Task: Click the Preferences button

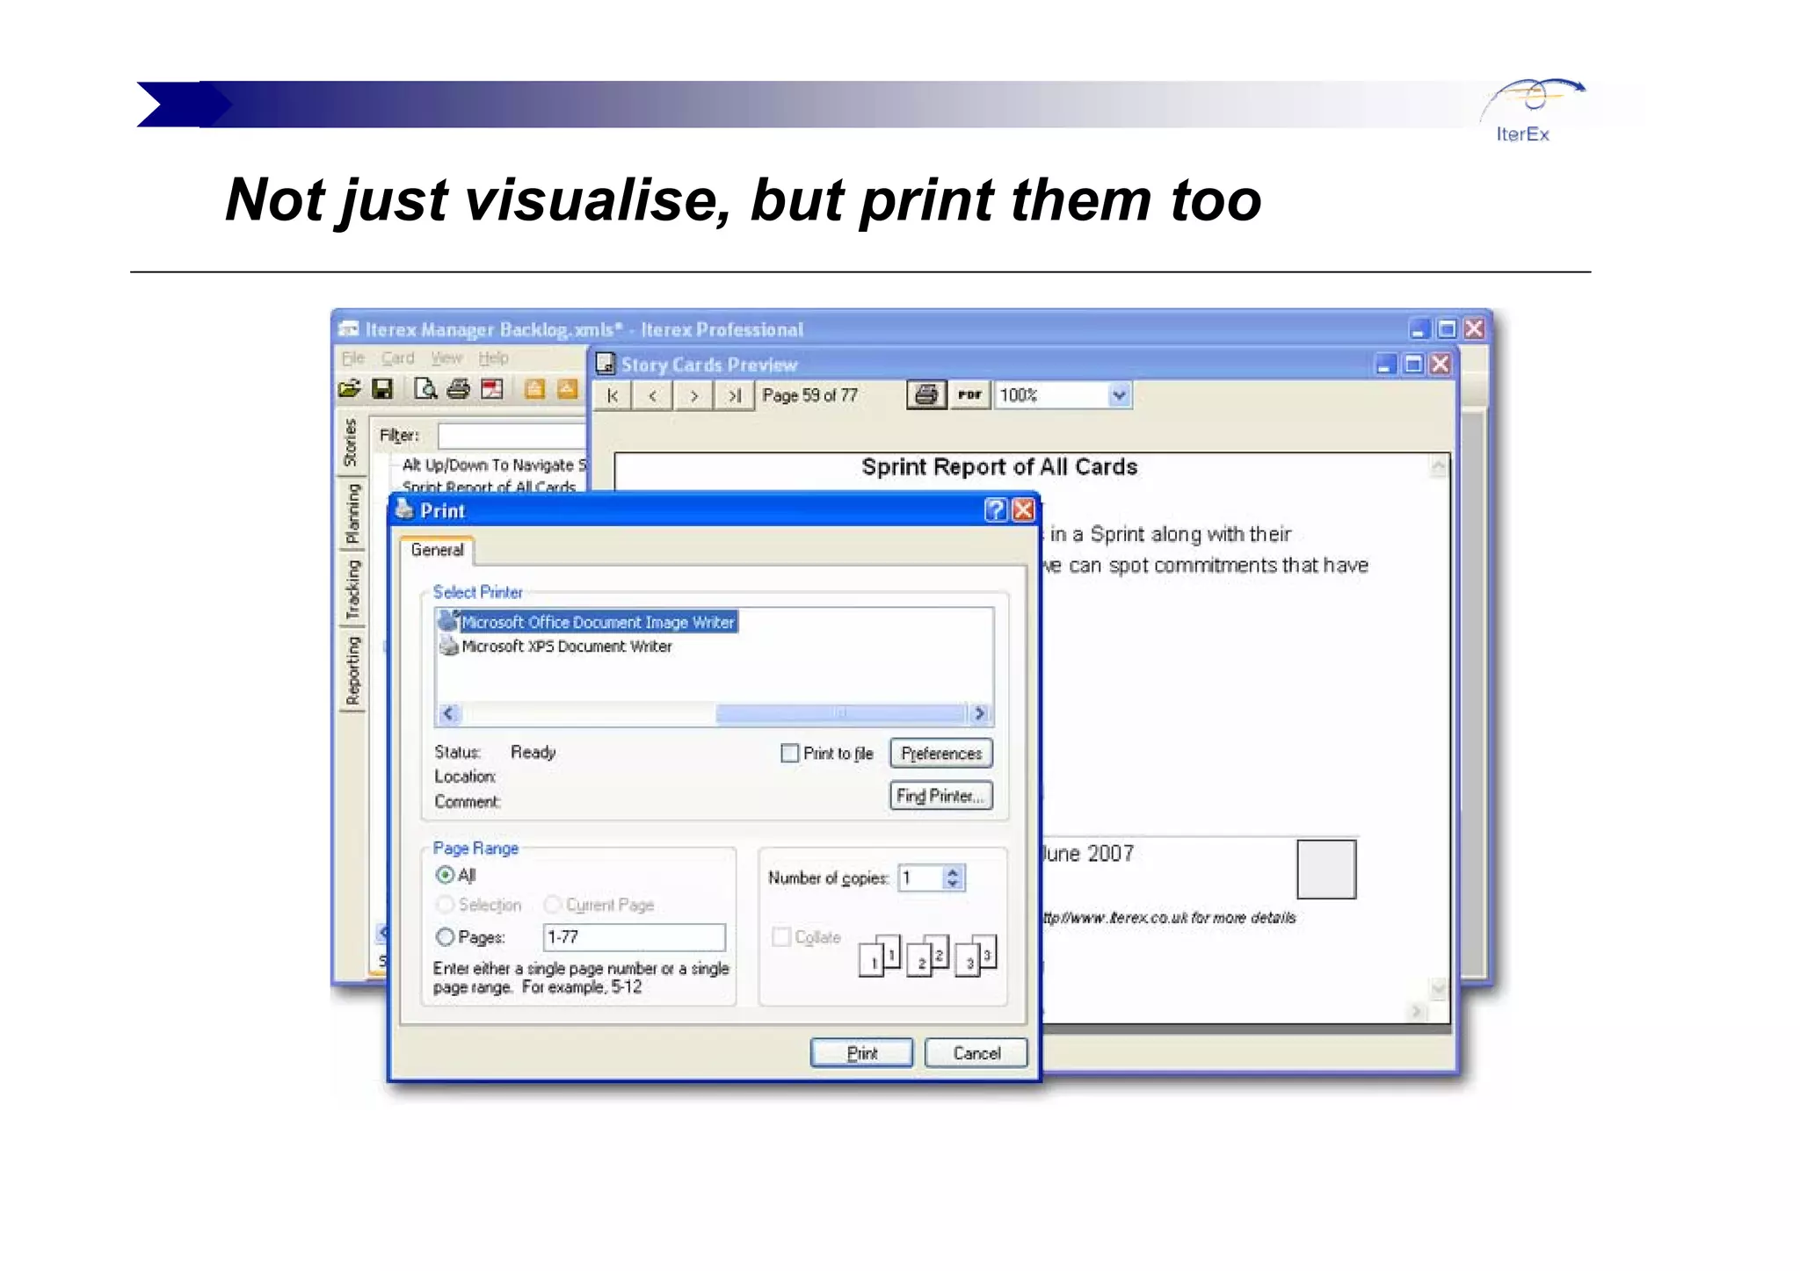Action: click(x=940, y=754)
